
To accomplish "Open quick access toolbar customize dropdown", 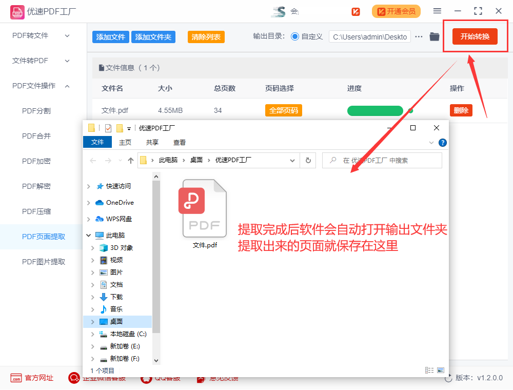I will [x=129, y=129].
